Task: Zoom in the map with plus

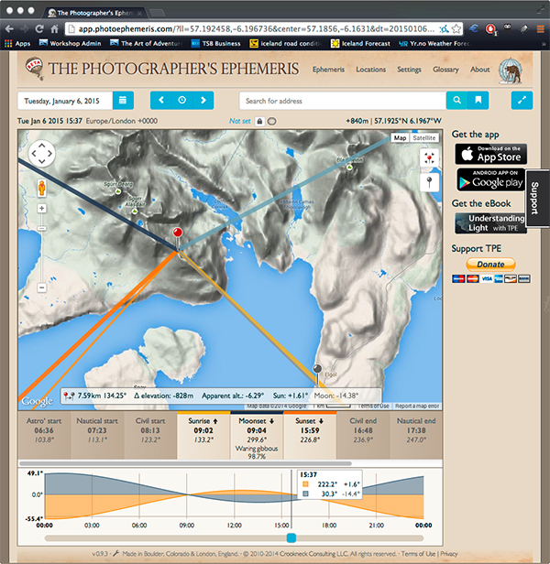Action: 42,208
